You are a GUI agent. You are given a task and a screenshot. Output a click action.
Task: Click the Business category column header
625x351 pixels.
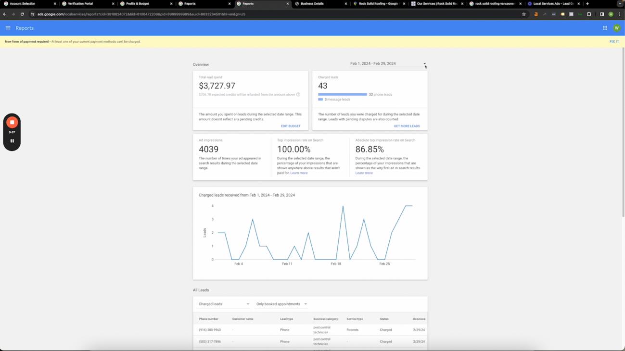pyautogui.click(x=326, y=319)
